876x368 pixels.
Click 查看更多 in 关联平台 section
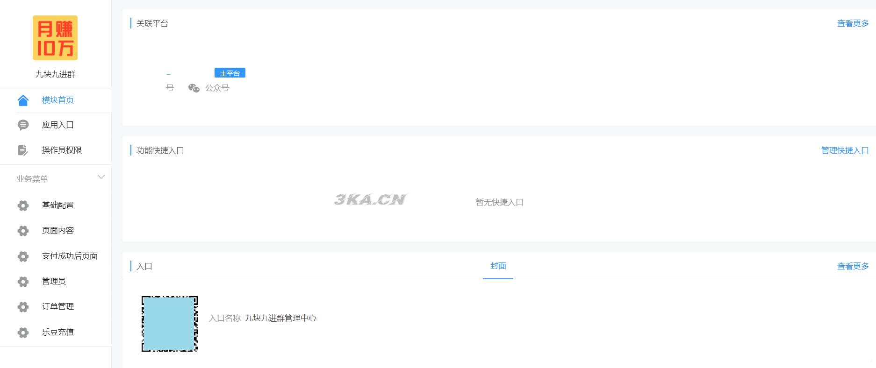(853, 23)
